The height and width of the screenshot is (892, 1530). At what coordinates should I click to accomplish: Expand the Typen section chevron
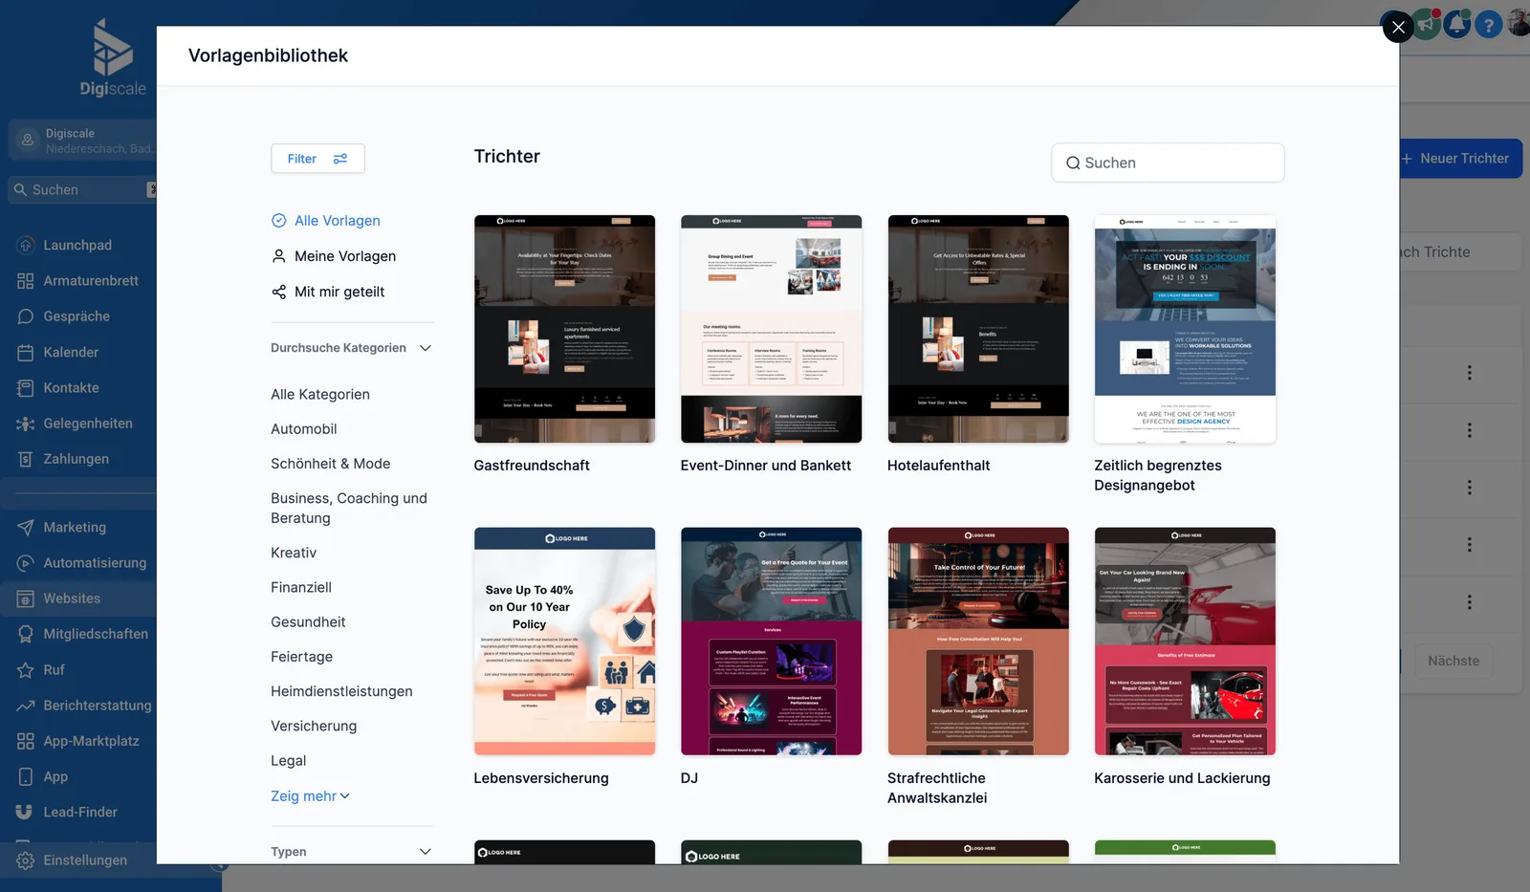[426, 852]
